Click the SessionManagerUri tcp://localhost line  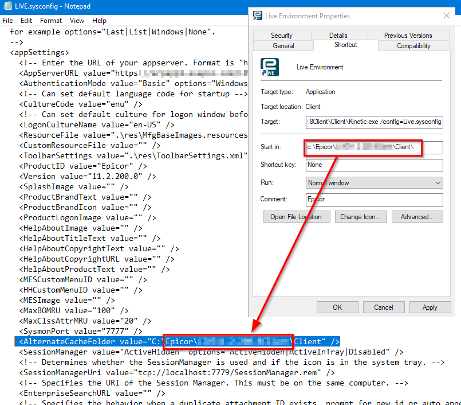pos(177,373)
